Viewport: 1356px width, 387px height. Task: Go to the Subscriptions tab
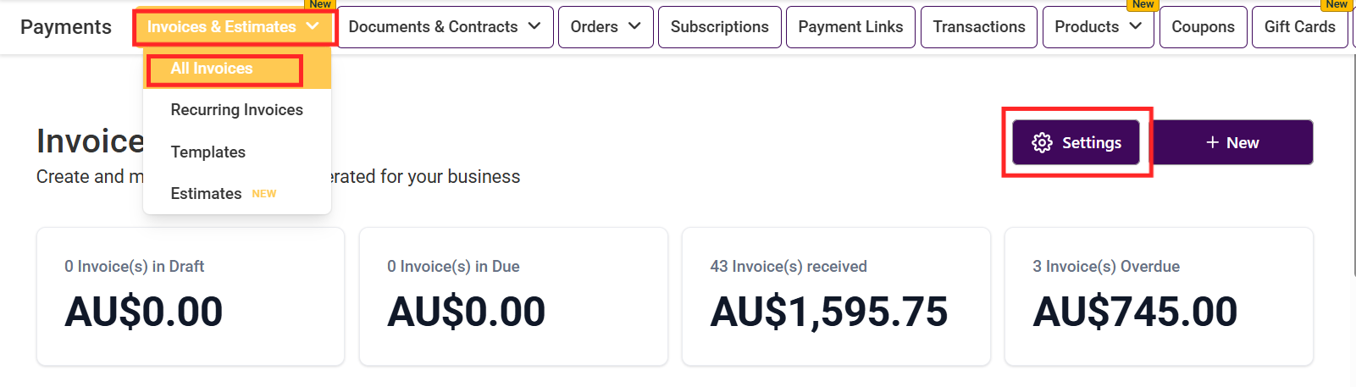tap(719, 27)
